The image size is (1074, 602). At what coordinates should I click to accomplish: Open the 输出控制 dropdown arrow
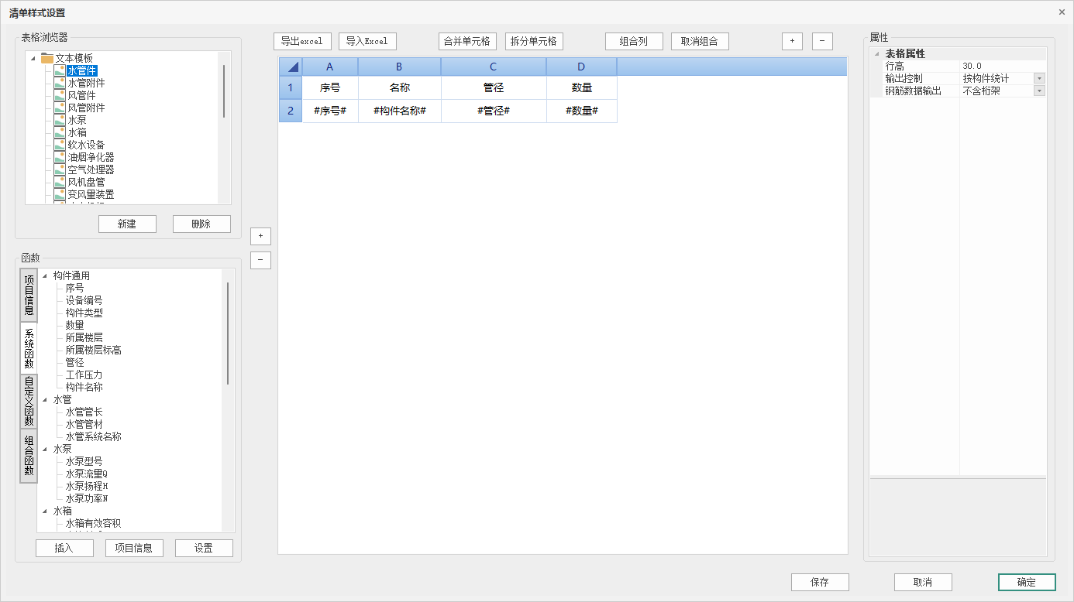[1039, 78]
